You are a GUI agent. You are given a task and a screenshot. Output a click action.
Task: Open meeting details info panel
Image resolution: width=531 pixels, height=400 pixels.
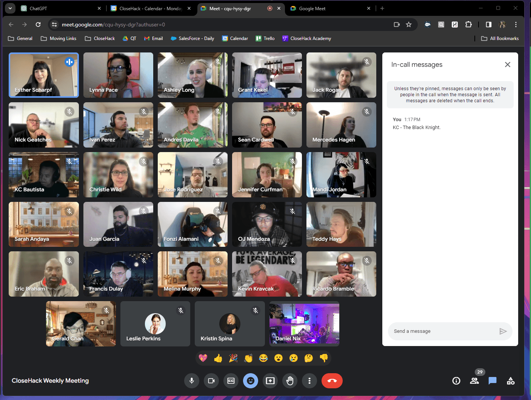tap(456, 381)
